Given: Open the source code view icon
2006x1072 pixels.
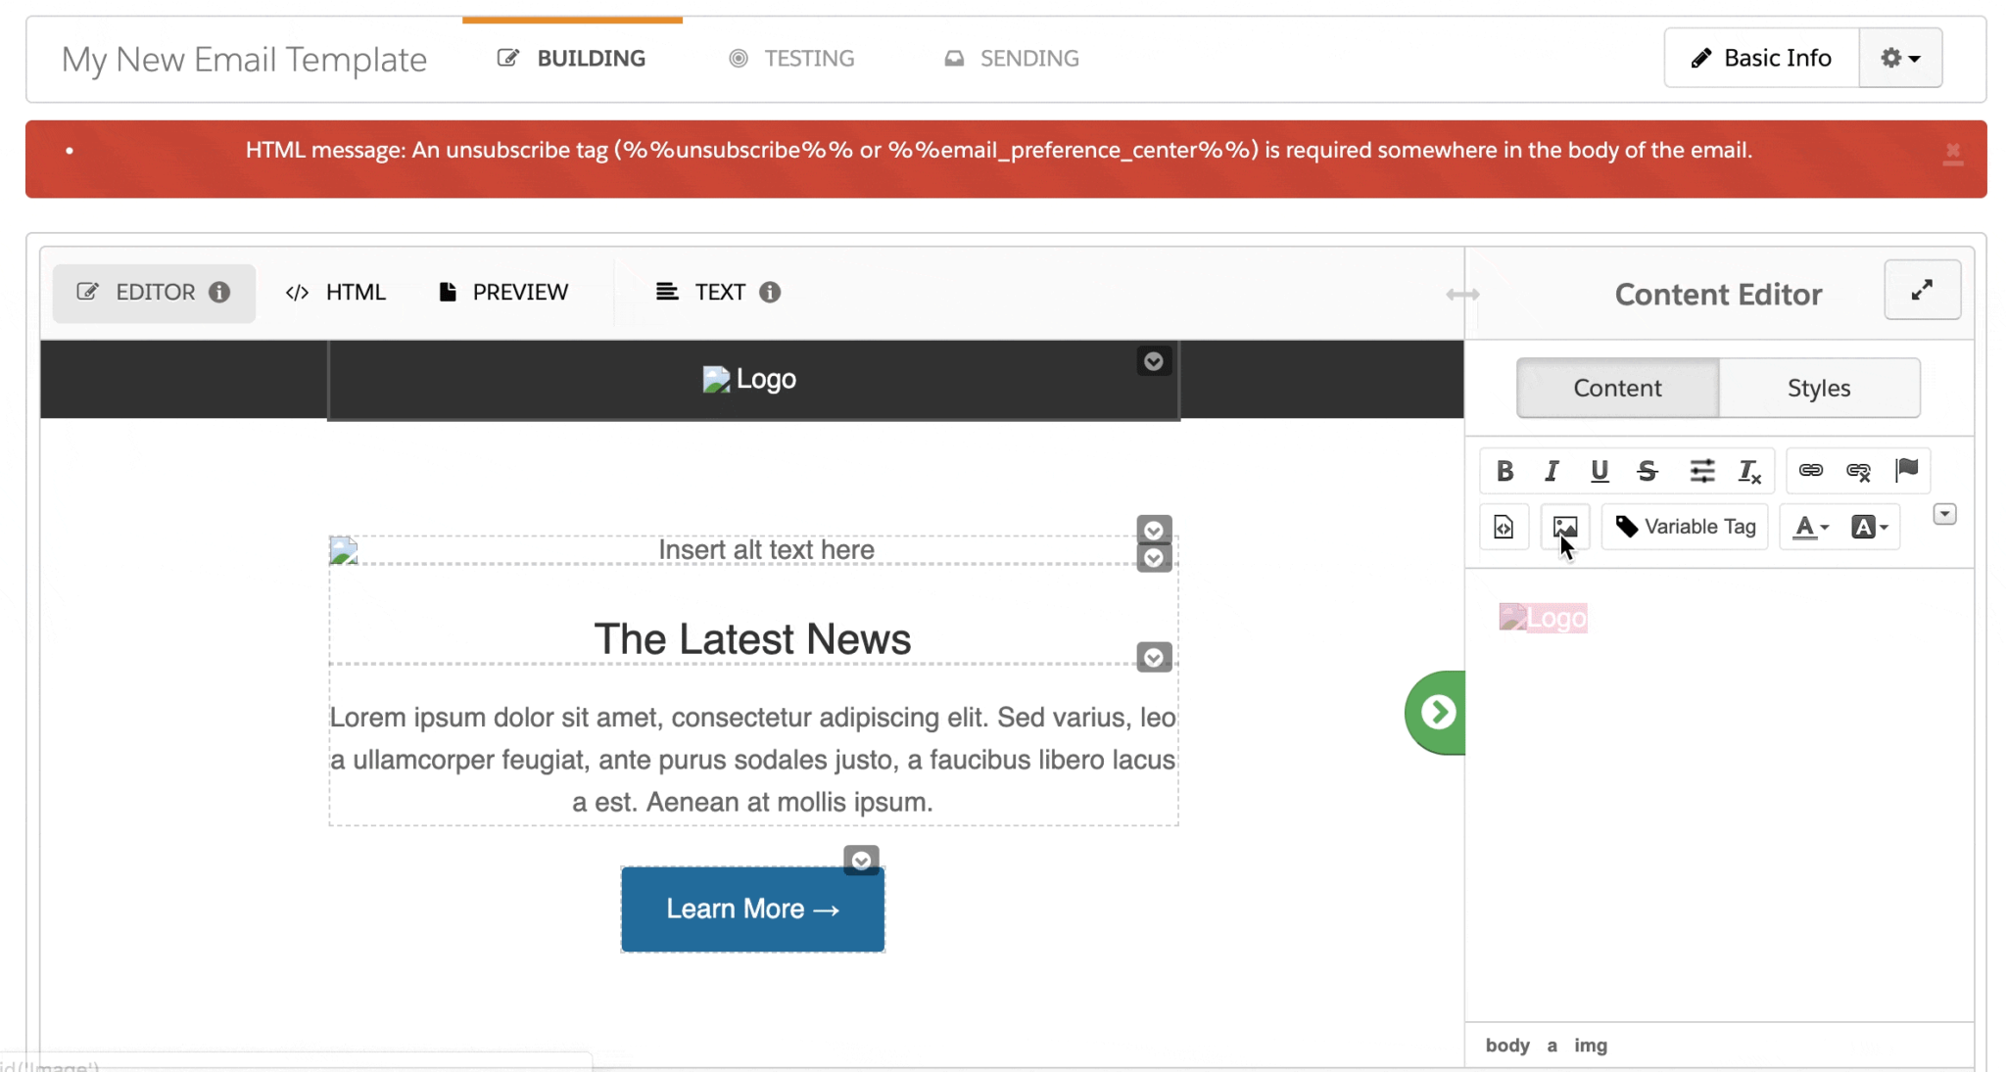Looking at the screenshot, I should pos(1504,526).
